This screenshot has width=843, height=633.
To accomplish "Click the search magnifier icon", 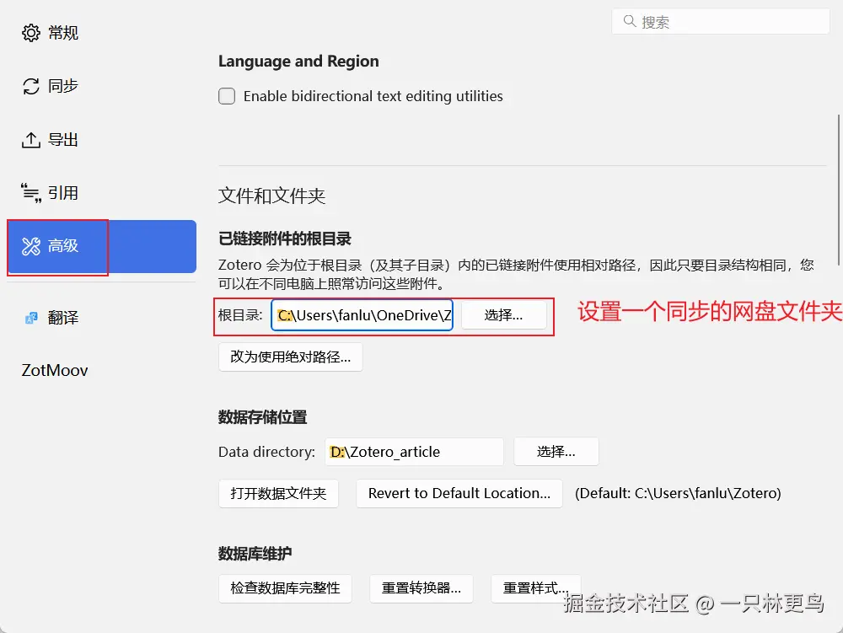I will pyautogui.click(x=630, y=21).
